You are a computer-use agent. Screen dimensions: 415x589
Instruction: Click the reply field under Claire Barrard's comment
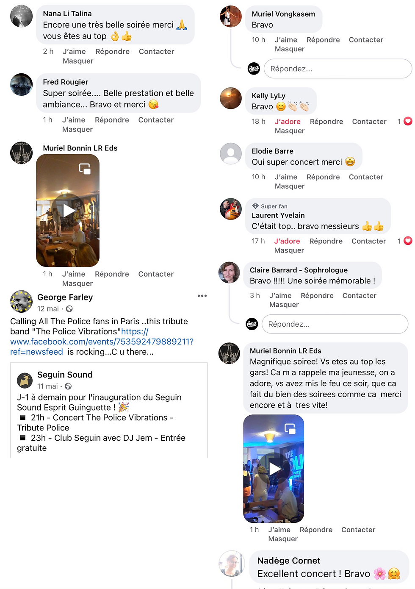coord(335,324)
